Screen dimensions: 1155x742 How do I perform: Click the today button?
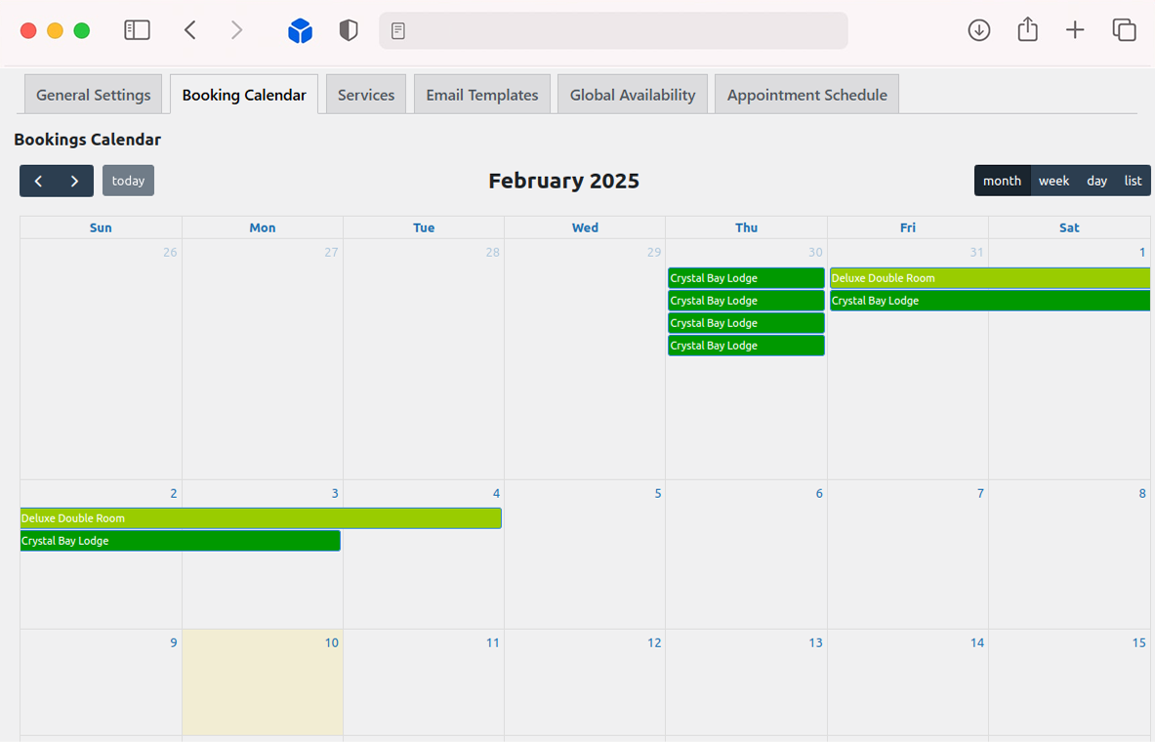click(x=128, y=181)
